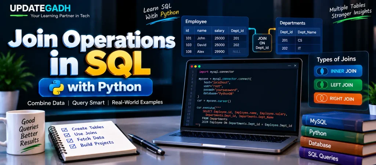Click the 'Dept_Name' column header

(307, 32)
